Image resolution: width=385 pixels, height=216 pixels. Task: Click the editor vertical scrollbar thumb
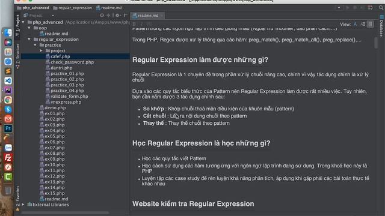click(376, 43)
